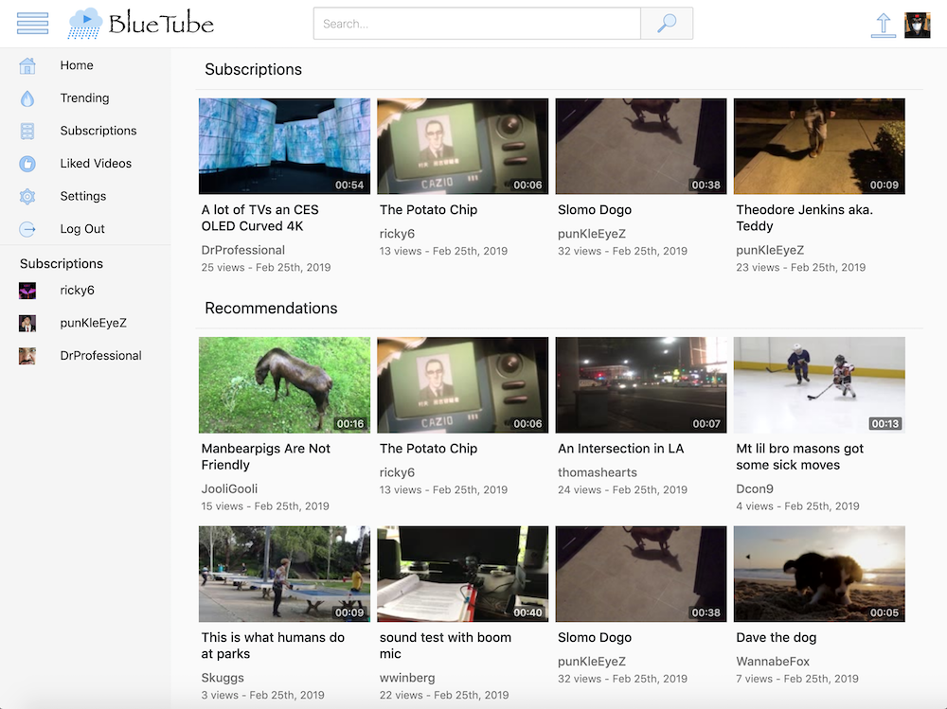
Task: Open Settings via the gear icon
Action: [x=27, y=196]
